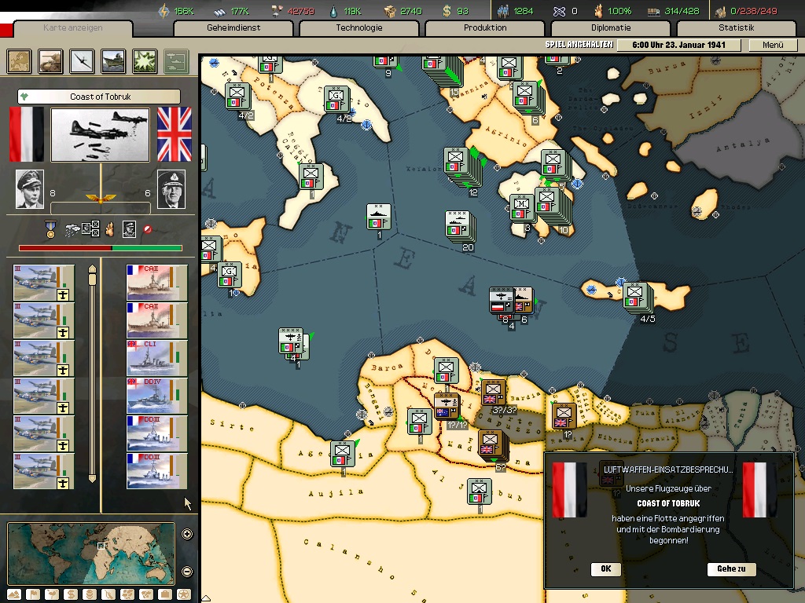Image resolution: width=805 pixels, height=603 pixels.
Task: Switch to political map mode (flag icon)
Action: tap(33, 594)
